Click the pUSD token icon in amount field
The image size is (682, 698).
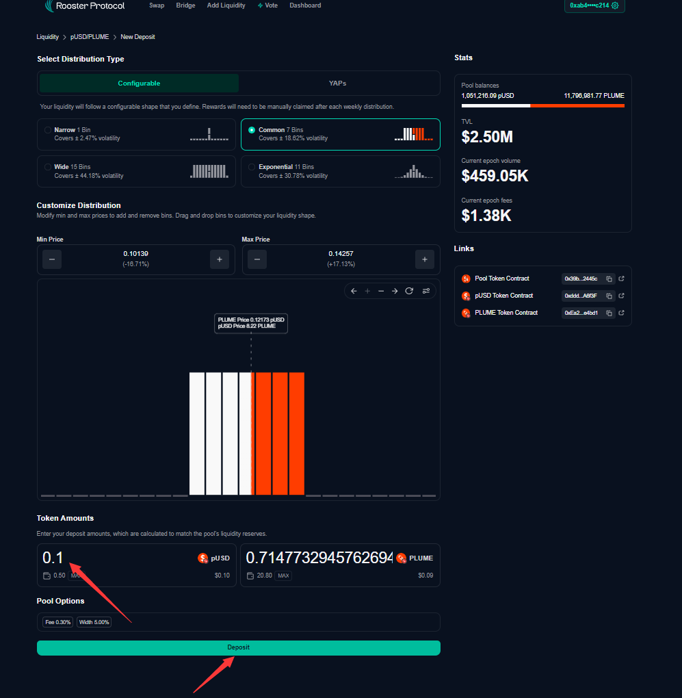pyautogui.click(x=203, y=558)
